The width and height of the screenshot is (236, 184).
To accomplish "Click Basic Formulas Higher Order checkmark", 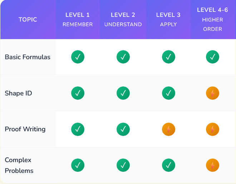I will pyautogui.click(x=212, y=57).
